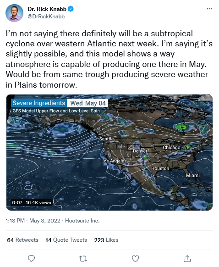
Task: View the 223 Likes list
Action: pyautogui.click(x=106, y=240)
